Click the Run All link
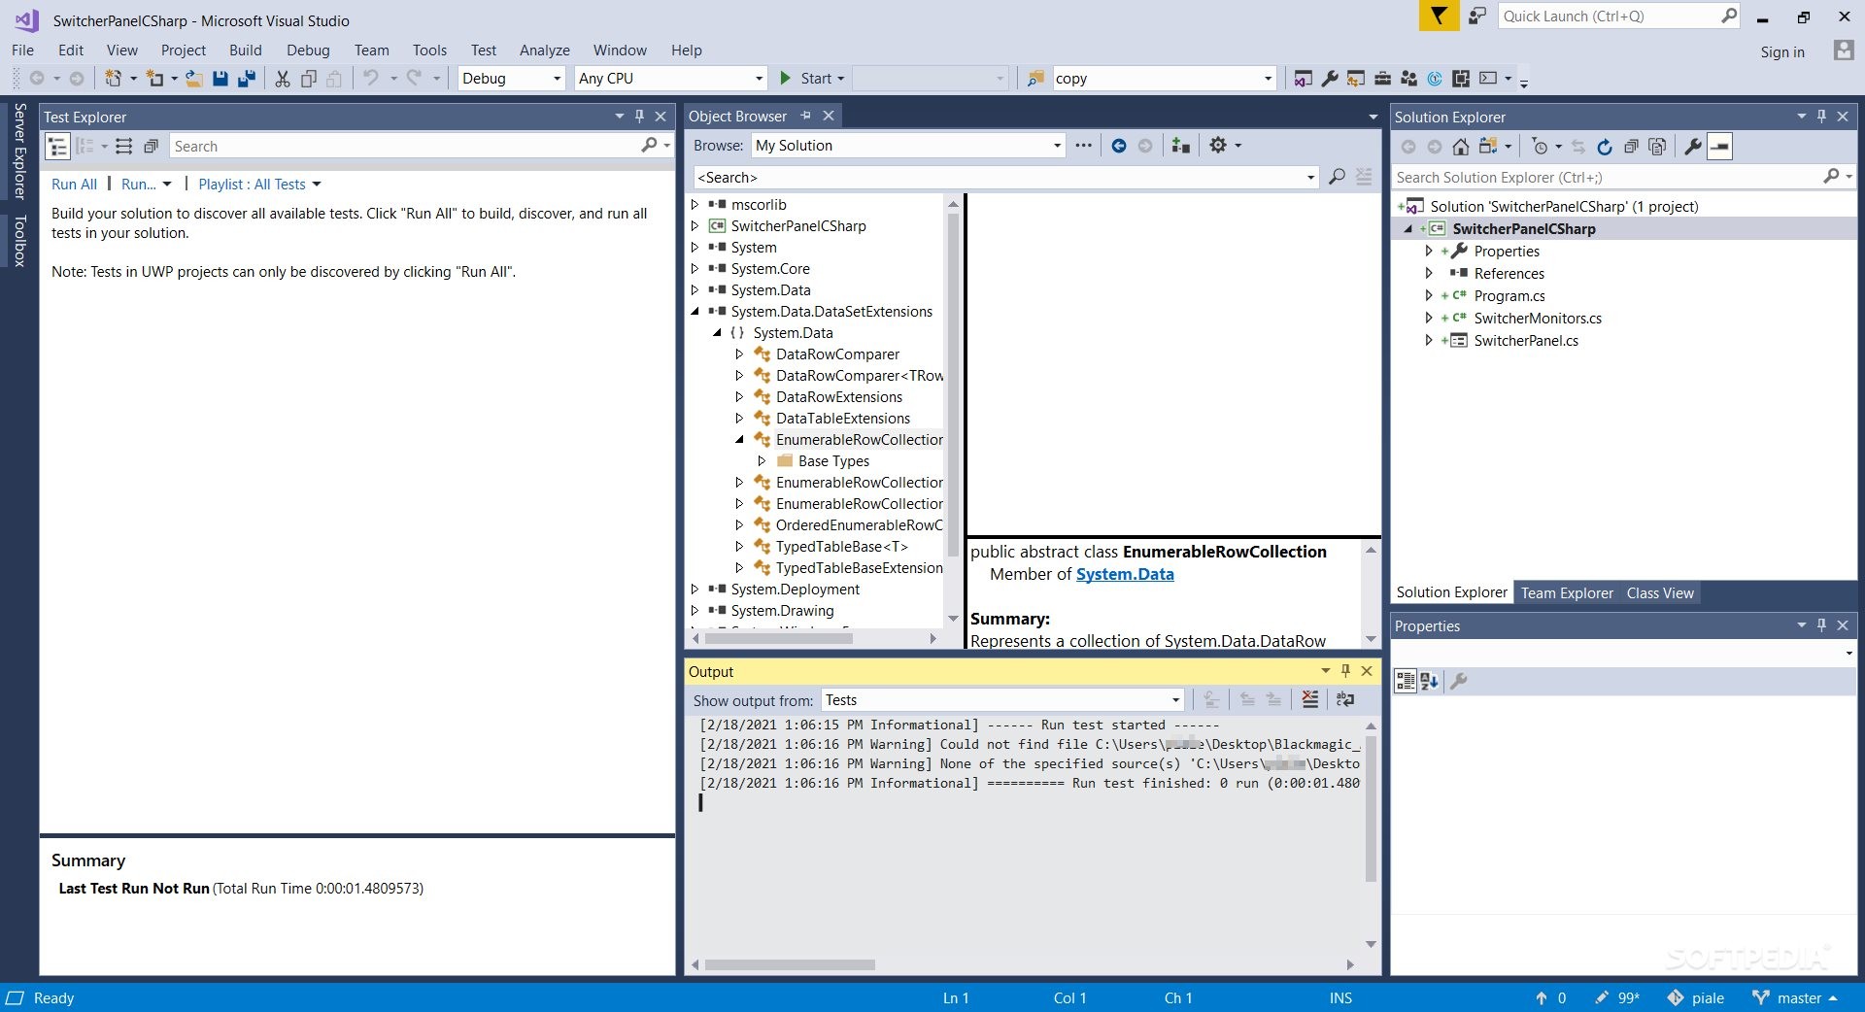The image size is (1865, 1012). tap(74, 185)
